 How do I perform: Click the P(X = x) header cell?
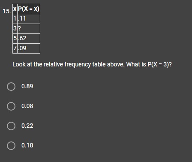[x=29, y=9]
